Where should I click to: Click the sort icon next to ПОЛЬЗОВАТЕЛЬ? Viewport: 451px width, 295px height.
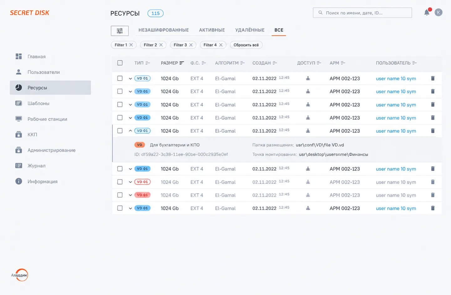click(414, 63)
